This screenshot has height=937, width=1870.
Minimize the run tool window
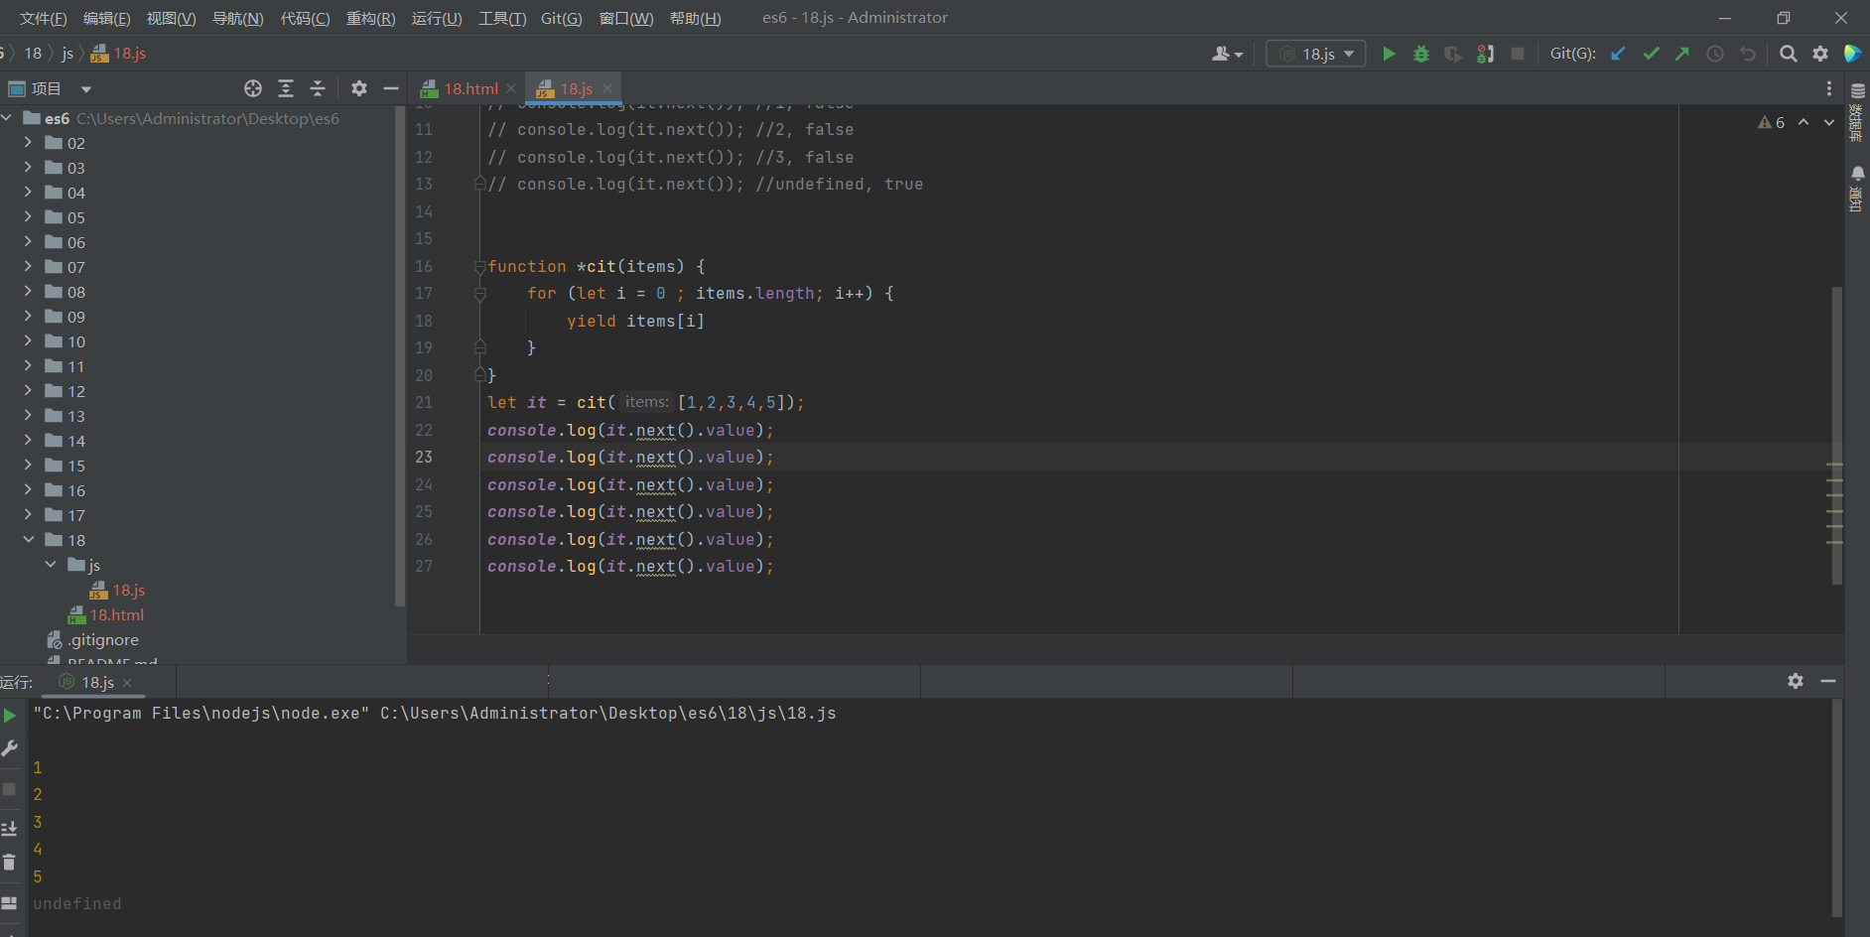[x=1828, y=681]
